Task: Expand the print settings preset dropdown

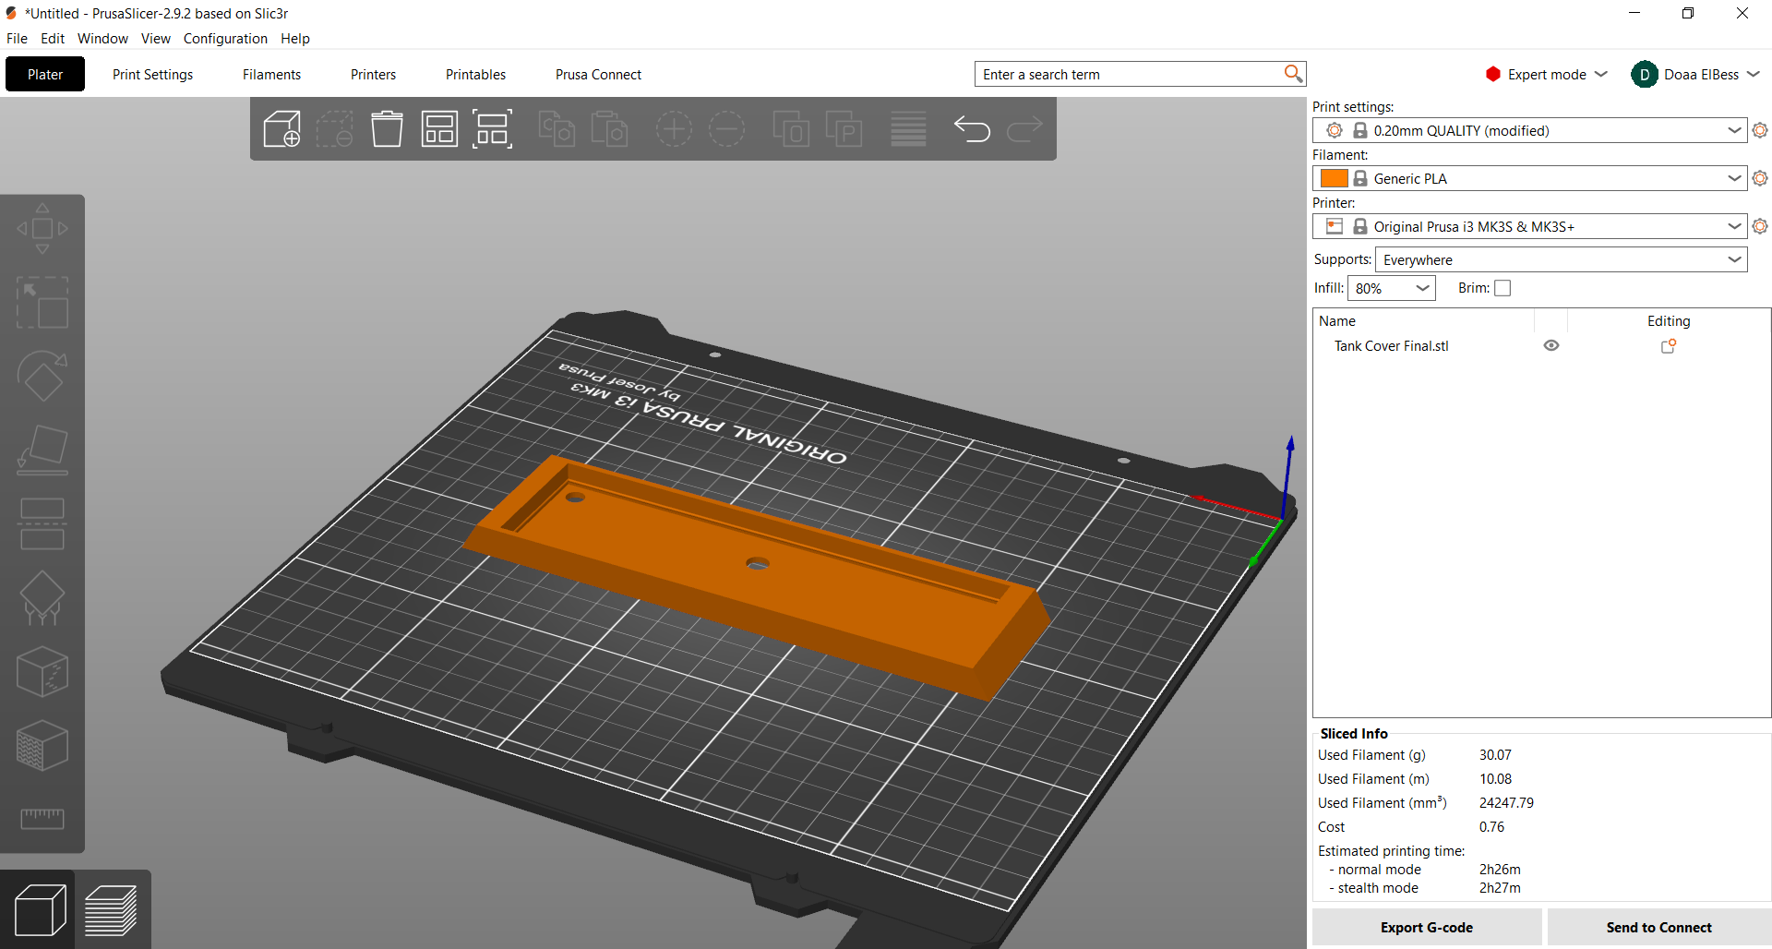Action: 1734,130
